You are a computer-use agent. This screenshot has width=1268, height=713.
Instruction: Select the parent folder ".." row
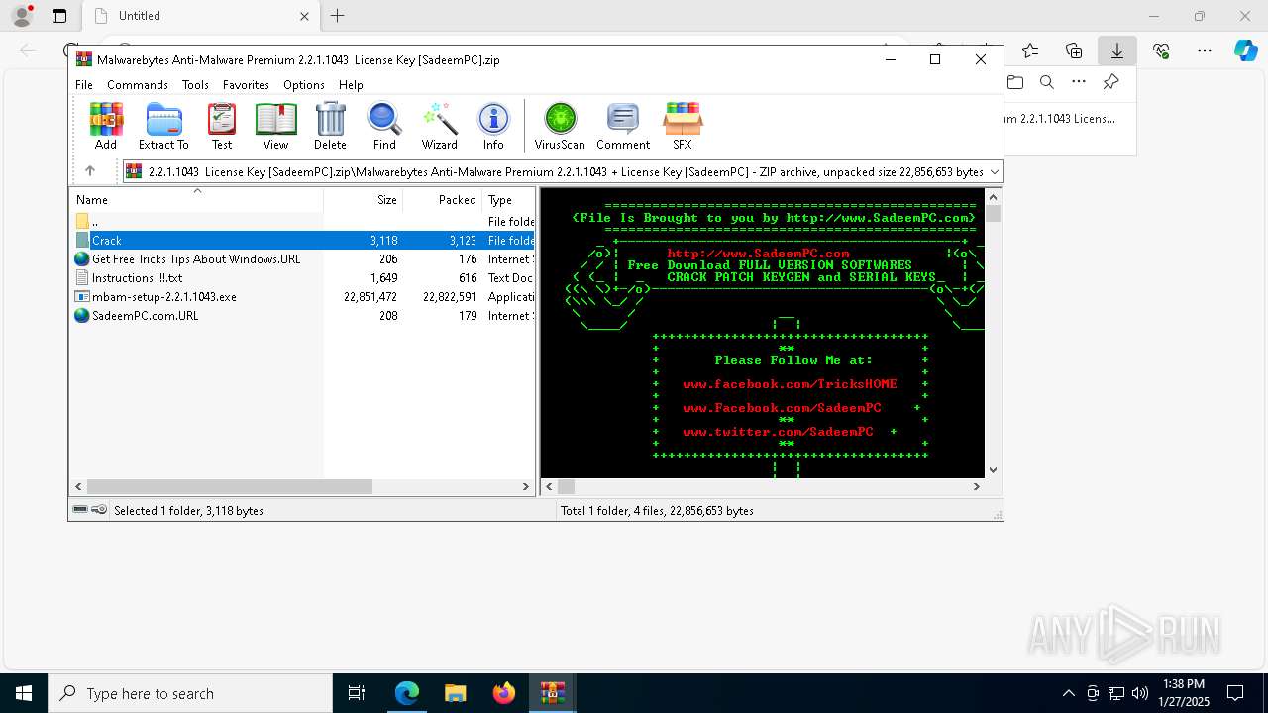pyautogui.click(x=302, y=222)
